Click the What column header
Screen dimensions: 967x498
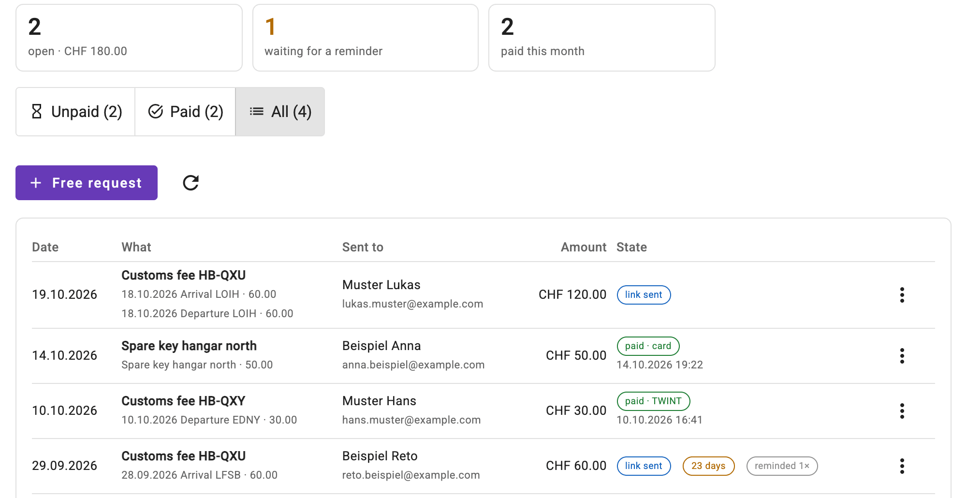[136, 247]
